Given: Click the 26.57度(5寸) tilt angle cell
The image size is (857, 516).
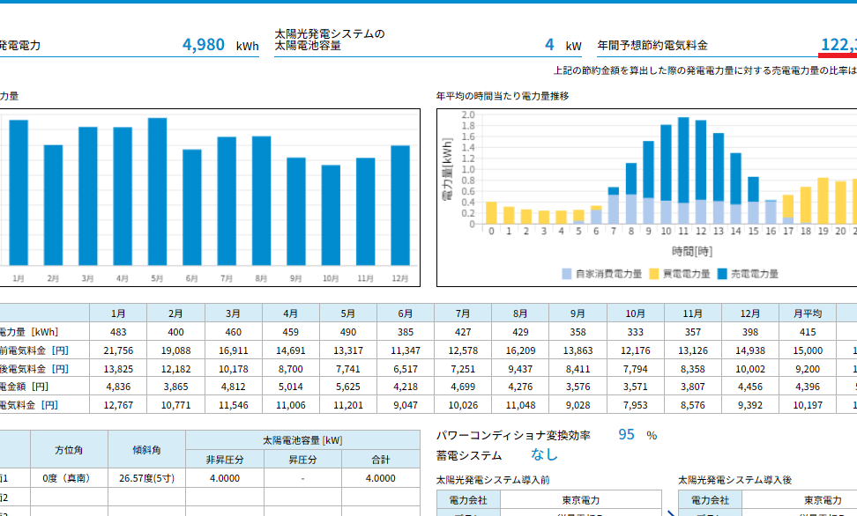Looking at the screenshot, I should [x=146, y=478].
